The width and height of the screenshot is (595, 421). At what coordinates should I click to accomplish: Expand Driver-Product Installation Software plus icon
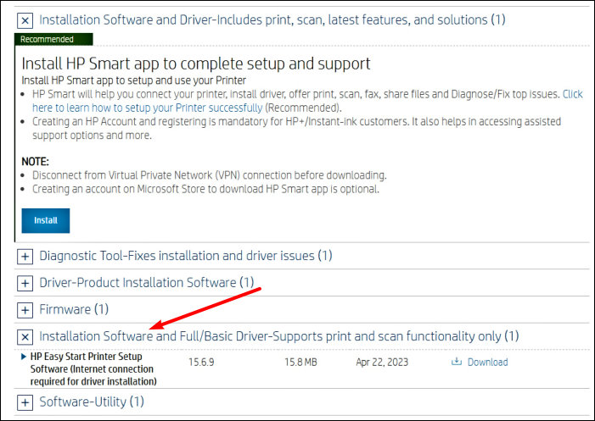[25, 283]
